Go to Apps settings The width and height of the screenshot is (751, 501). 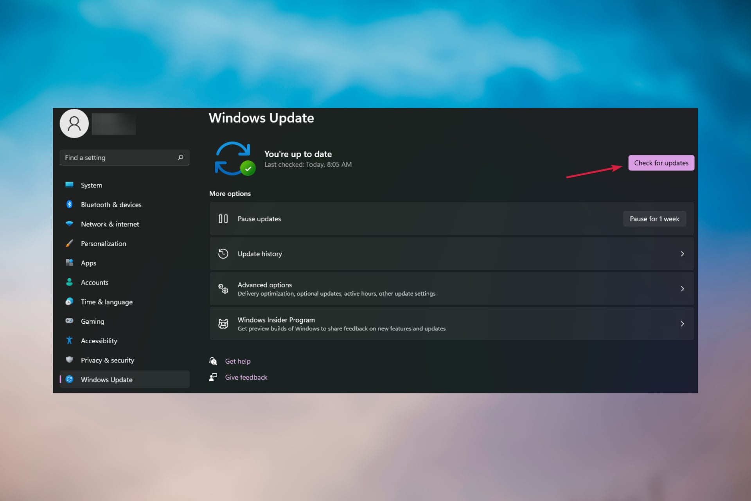(88, 263)
